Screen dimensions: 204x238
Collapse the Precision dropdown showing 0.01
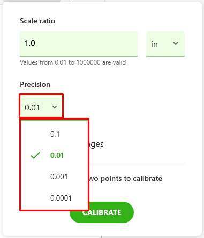41,106
